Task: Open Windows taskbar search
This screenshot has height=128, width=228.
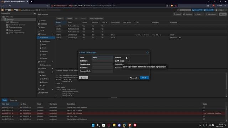Action: [x=98, y=125]
